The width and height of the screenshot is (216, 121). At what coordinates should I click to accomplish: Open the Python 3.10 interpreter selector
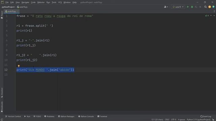coord(198,120)
